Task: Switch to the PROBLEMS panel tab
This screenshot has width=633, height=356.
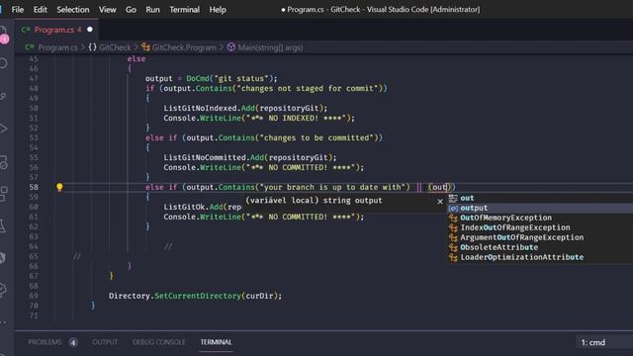Action: point(45,342)
